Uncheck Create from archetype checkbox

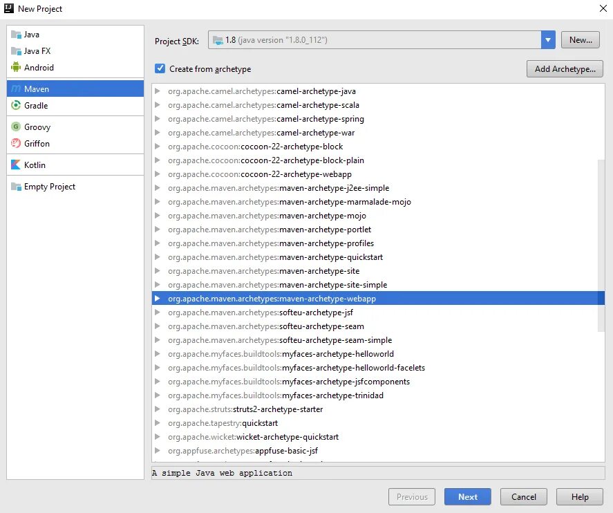[160, 68]
